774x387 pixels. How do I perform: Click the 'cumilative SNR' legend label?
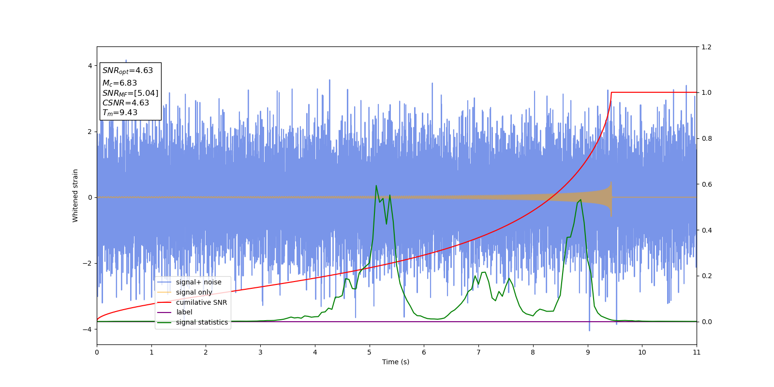tap(201, 302)
